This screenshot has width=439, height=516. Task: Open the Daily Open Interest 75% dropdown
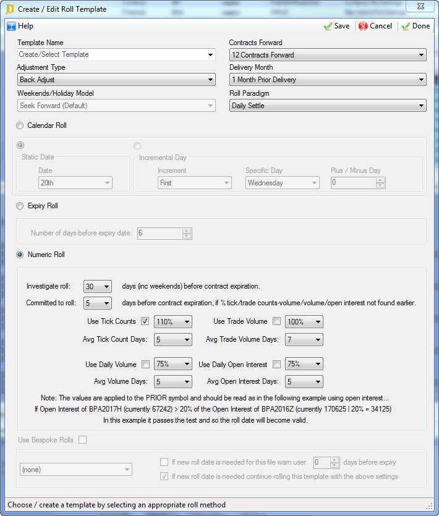[304, 364]
